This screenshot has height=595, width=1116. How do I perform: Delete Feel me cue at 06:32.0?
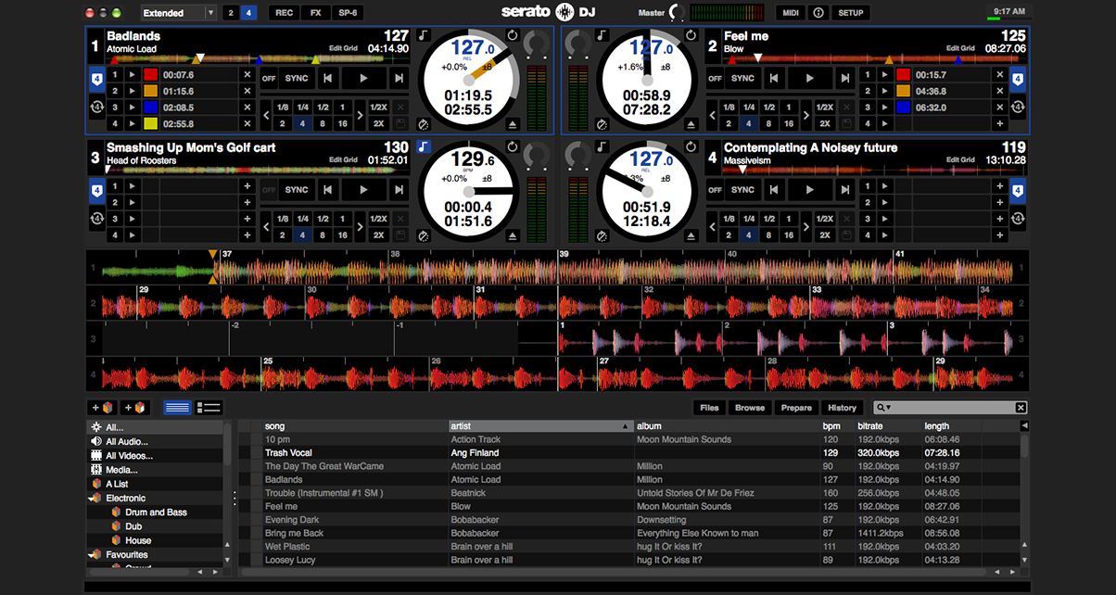click(999, 107)
